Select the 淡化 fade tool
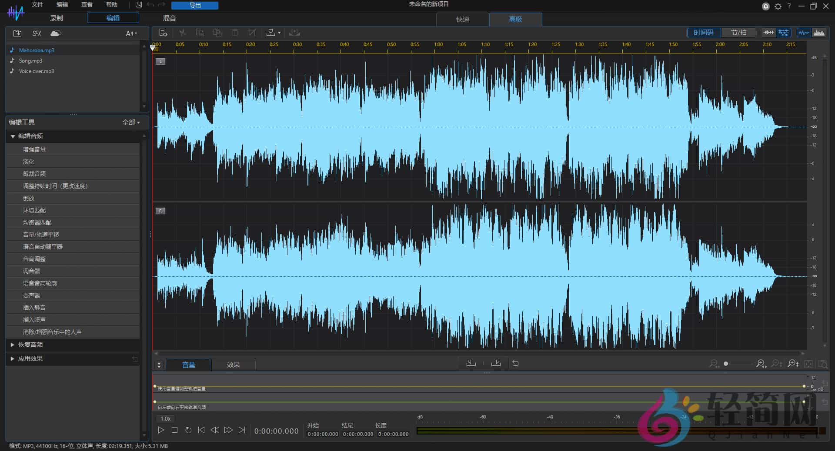 point(29,162)
